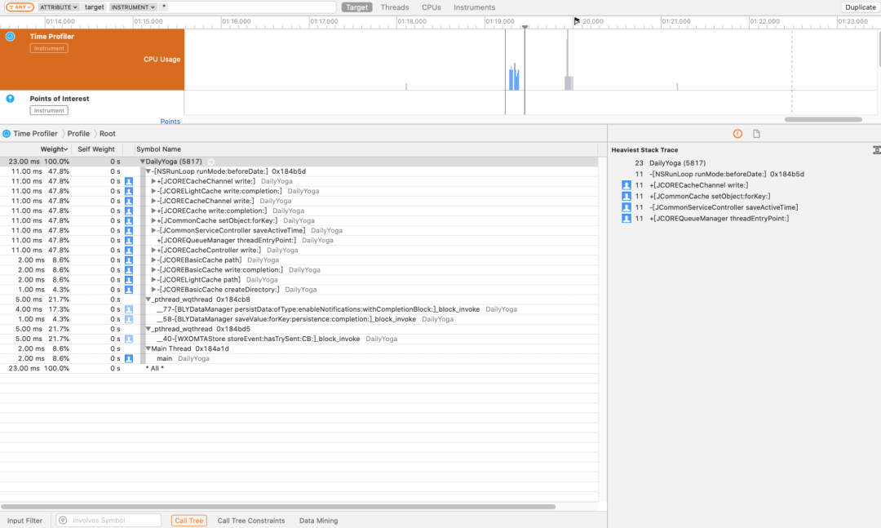Sort by the Self Weight column header

(96, 149)
